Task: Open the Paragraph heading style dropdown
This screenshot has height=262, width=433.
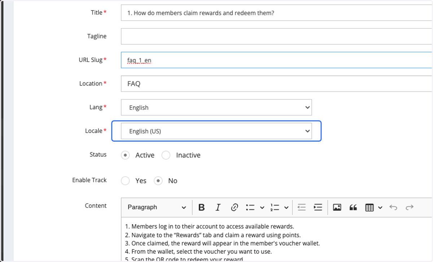Action: (x=157, y=207)
